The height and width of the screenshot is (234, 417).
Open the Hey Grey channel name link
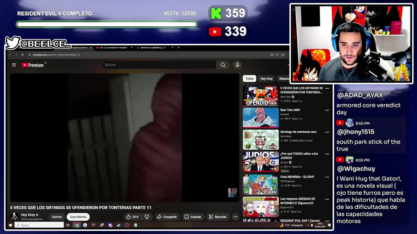click(x=28, y=215)
